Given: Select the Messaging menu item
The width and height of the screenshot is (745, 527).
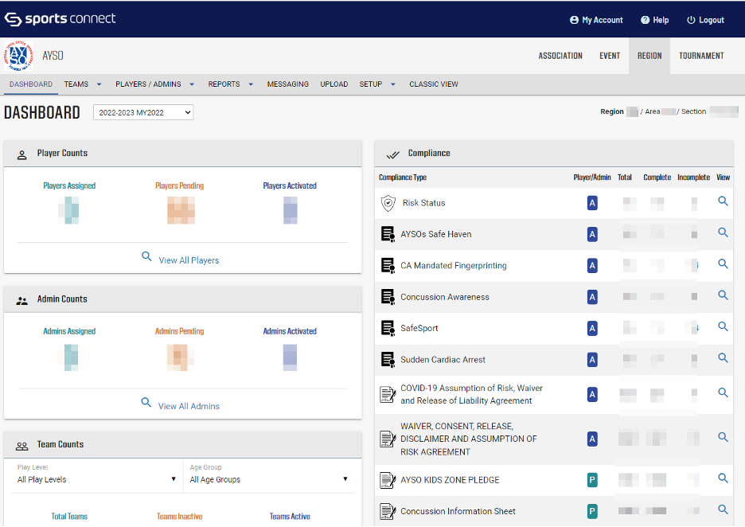Looking at the screenshot, I should tap(287, 84).
